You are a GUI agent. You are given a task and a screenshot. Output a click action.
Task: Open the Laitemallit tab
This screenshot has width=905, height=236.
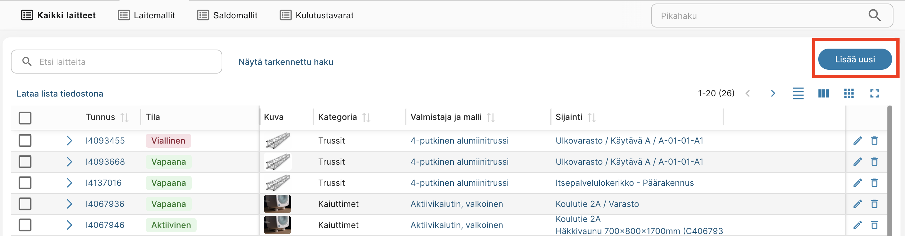(x=146, y=15)
